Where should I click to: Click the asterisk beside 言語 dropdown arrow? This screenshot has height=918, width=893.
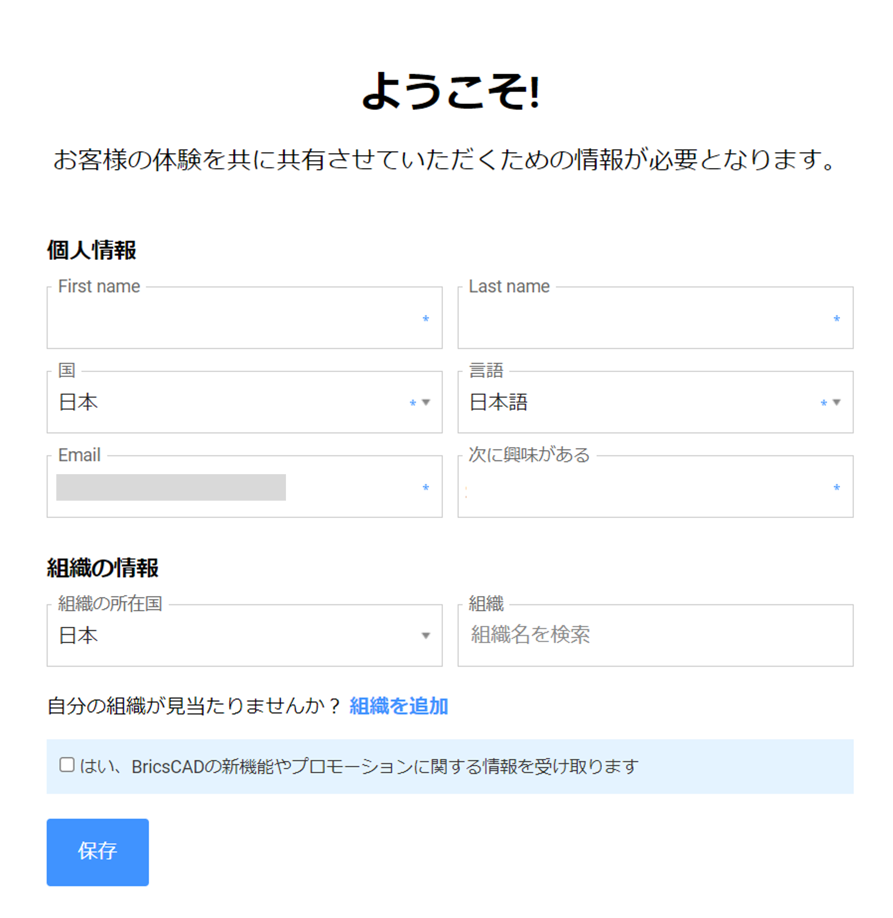824,403
